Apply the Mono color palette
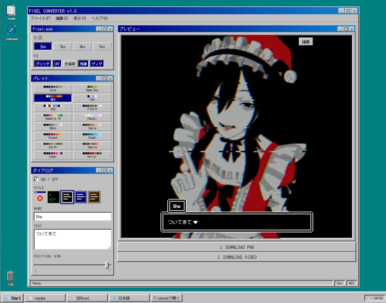 tap(53, 127)
